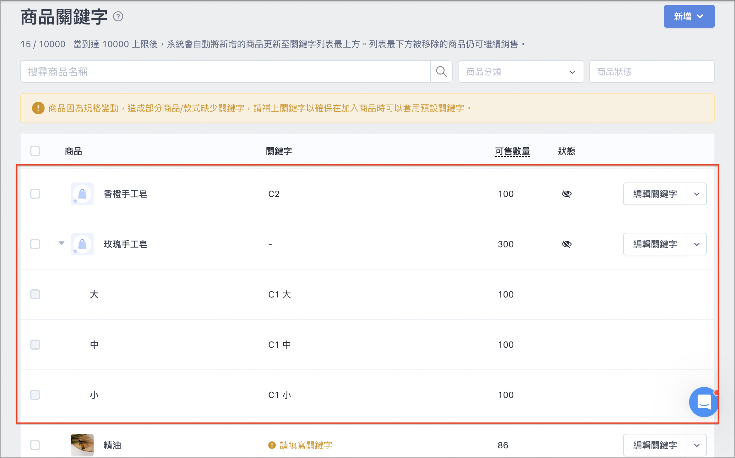This screenshot has width=735, height=458.
Task: Tick the checkbox for variant 大
Action: (x=35, y=294)
